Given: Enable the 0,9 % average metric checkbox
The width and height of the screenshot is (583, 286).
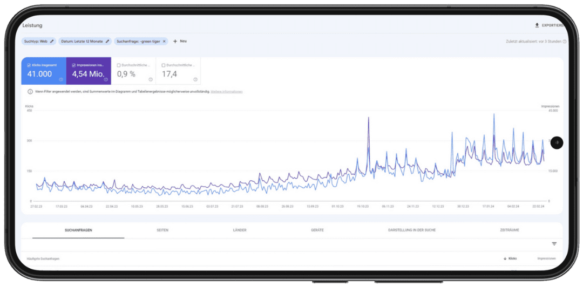Looking at the screenshot, I should coord(119,65).
